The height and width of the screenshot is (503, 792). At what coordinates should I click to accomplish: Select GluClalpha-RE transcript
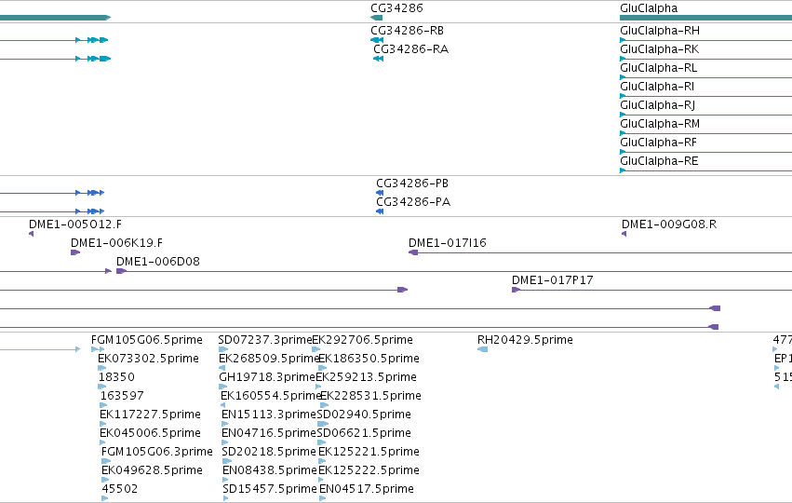659,161
